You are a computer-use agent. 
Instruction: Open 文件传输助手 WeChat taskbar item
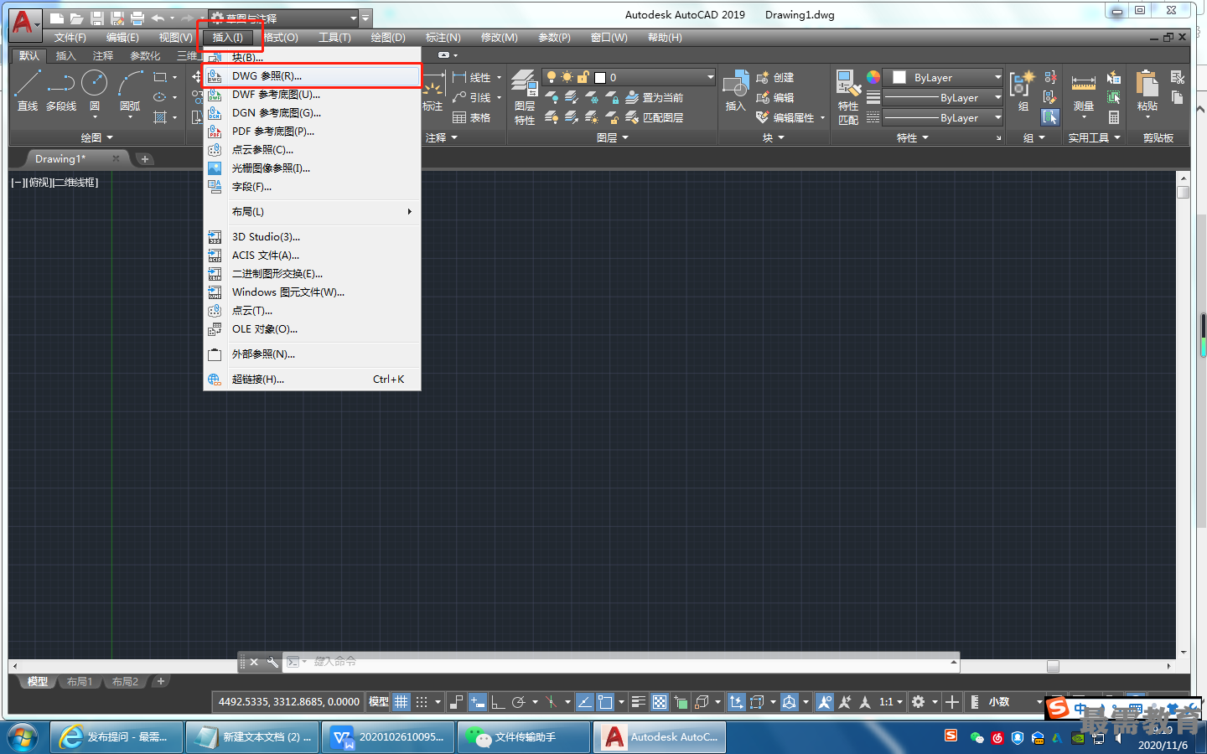525,737
